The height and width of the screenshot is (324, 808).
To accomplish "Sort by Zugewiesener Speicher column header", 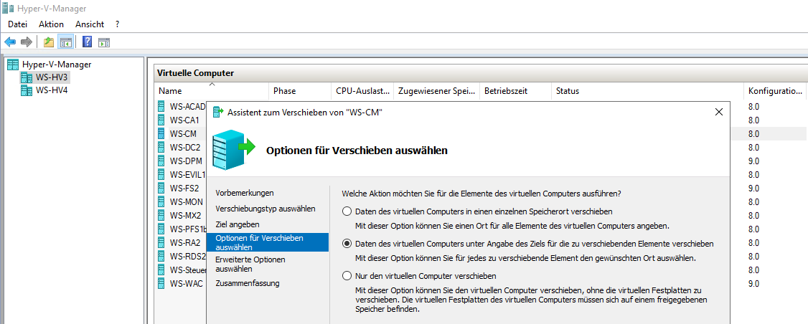I will pyautogui.click(x=438, y=90).
